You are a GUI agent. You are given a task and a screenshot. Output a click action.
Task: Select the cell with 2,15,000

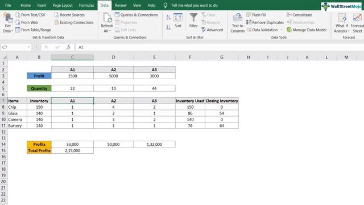pos(72,150)
